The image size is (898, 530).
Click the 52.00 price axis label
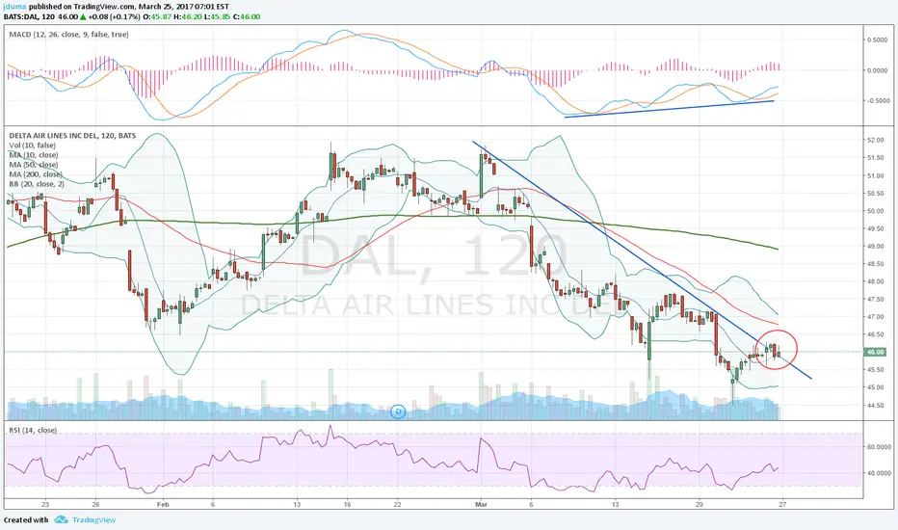(x=875, y=141)
